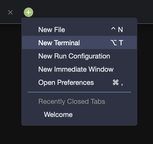Viewport: 153px width, 144px height.
Task: Open New Run Configuration
Action: click(x=79, y=56)
